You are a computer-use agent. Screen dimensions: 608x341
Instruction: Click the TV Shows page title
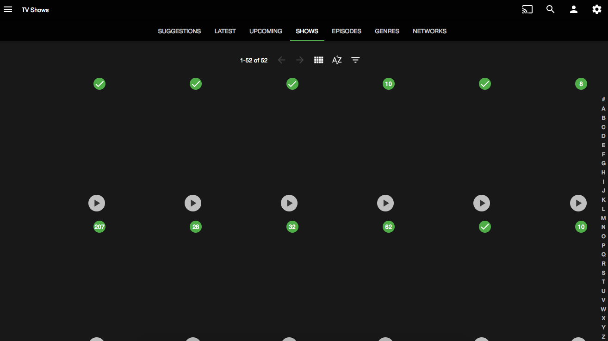35,10
